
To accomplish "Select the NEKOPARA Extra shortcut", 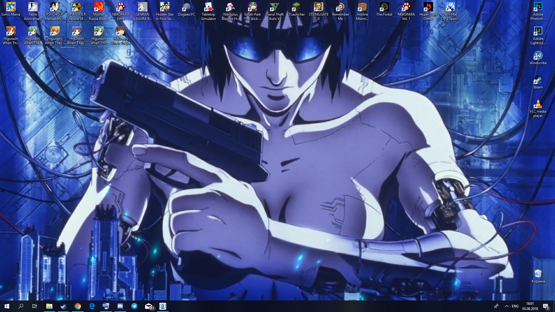I will coord(121,12).
